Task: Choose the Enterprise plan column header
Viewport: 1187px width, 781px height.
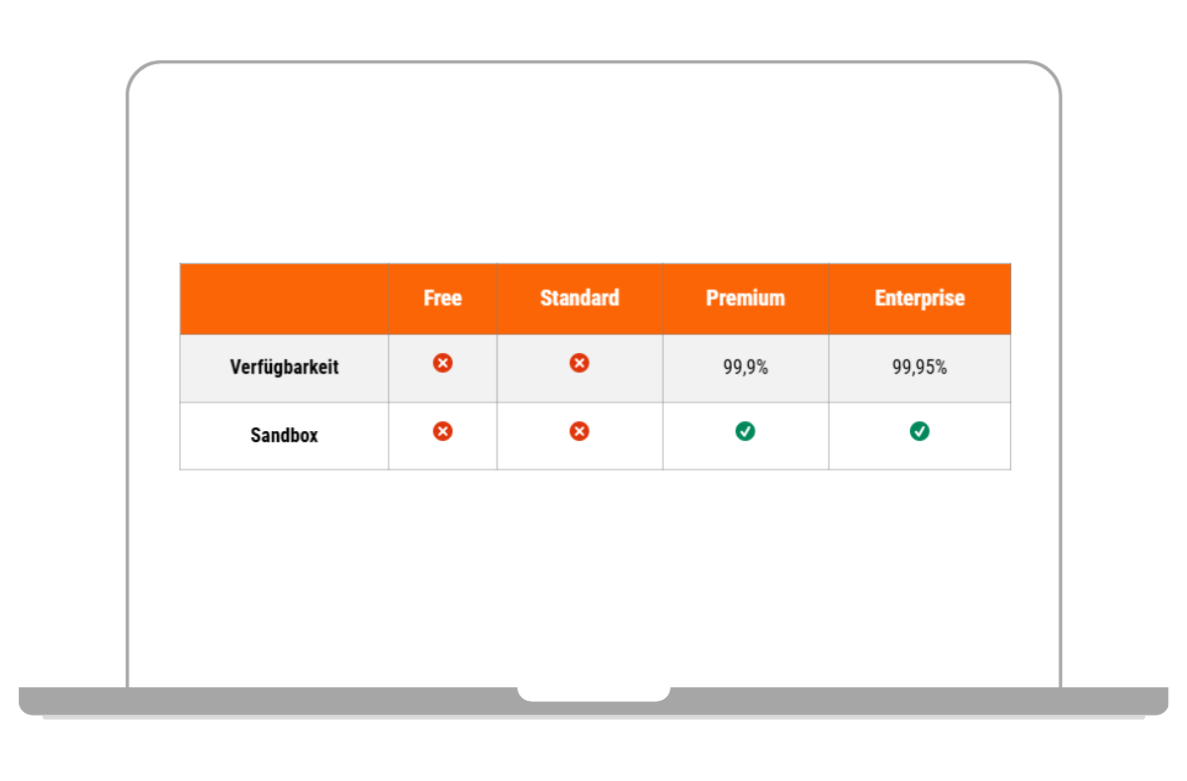Action: [x=920, y=299]
